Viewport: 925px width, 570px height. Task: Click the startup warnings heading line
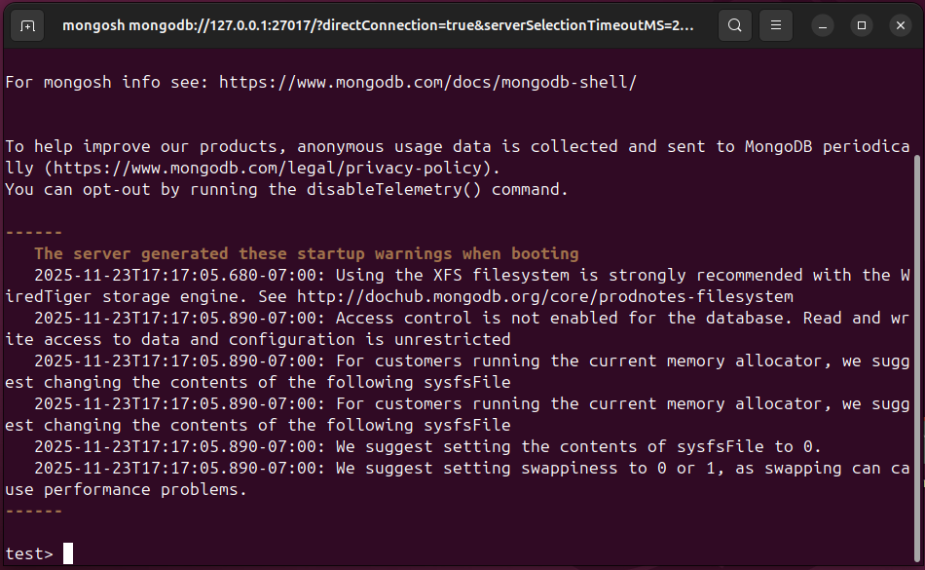pyautogui.click(x=306, y=253)
